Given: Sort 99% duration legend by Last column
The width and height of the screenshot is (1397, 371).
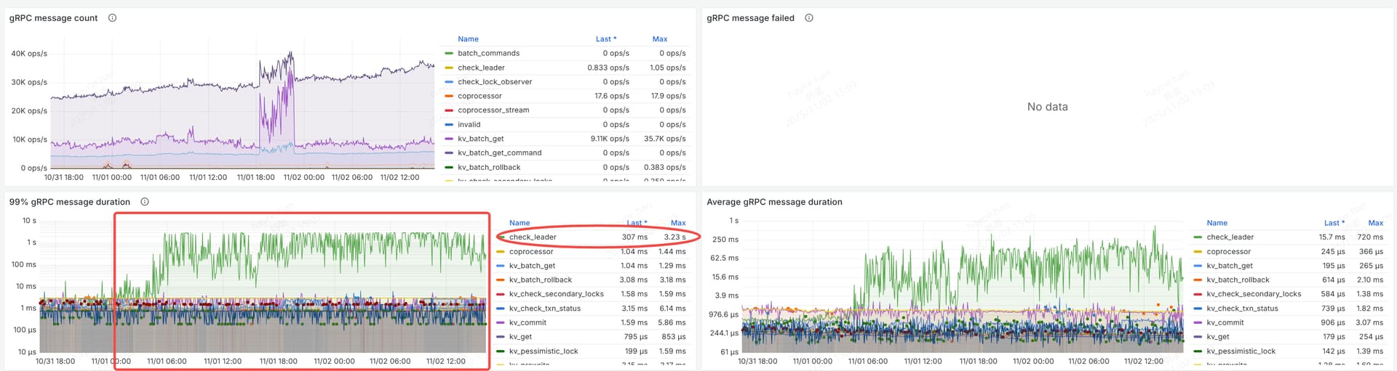Looking at the screenshot, I should 636,223.
